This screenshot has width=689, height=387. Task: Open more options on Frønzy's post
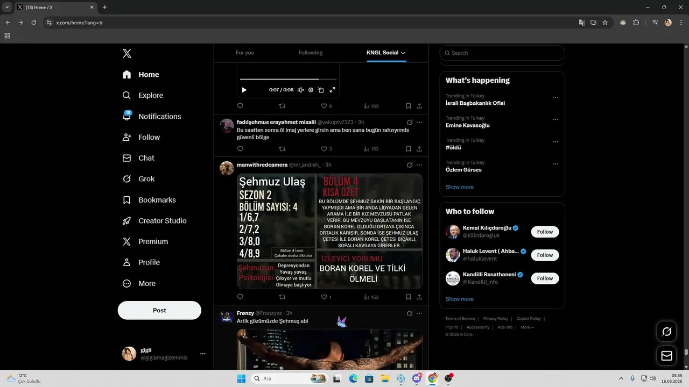[419, 313]
